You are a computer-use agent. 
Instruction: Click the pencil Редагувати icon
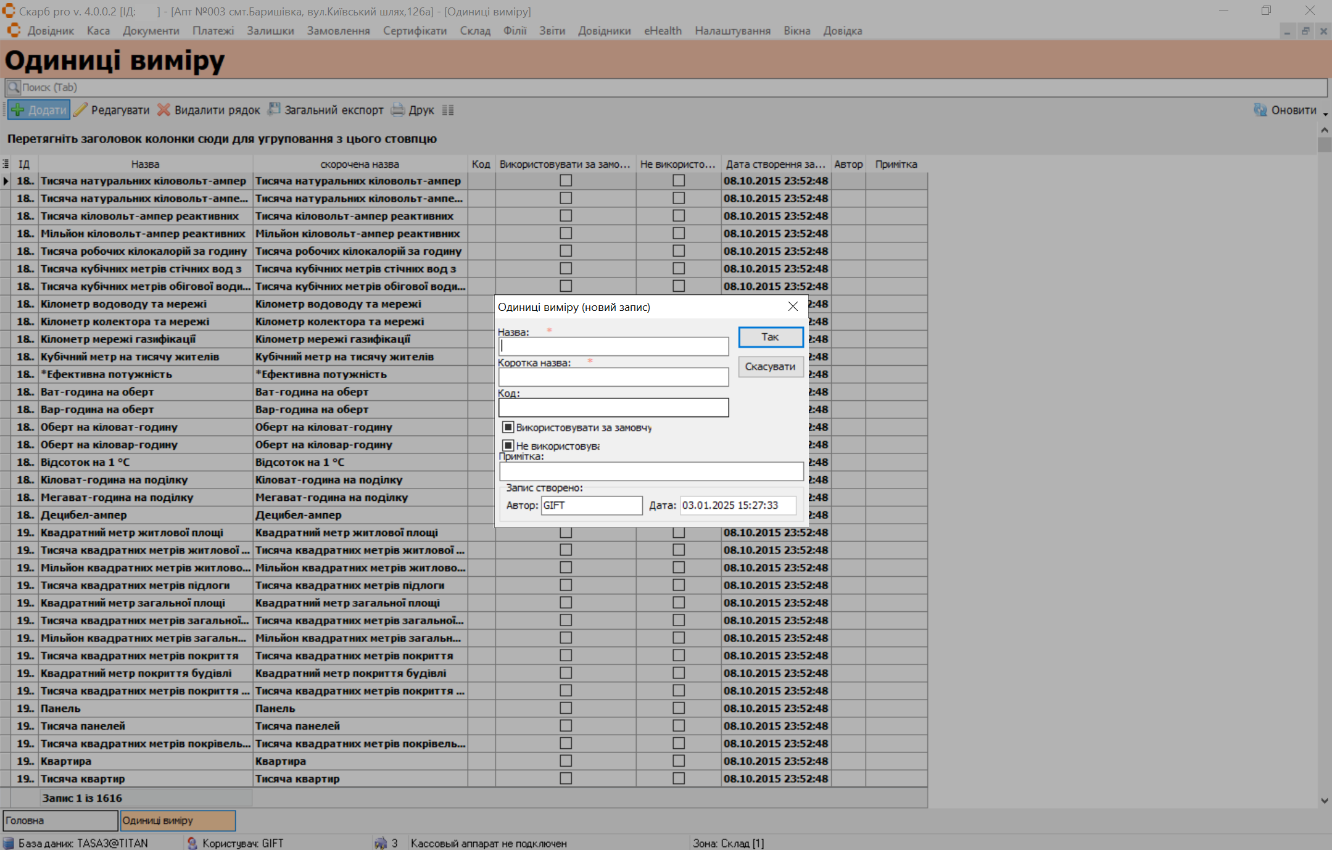[x=81, y=110]
